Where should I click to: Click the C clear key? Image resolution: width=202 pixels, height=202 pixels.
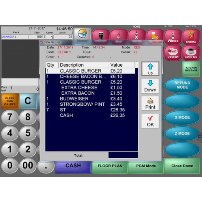coord(28,101)
